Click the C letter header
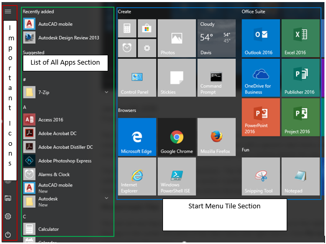The width and height of the screenshot is (326, 244). coord(24,217)
